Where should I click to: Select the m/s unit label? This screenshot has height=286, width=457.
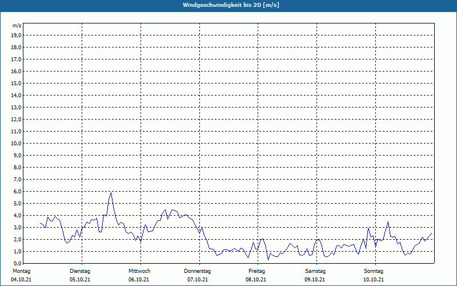point(17,26)
